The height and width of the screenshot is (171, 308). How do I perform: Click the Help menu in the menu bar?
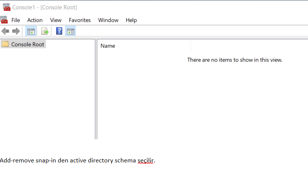131,20
